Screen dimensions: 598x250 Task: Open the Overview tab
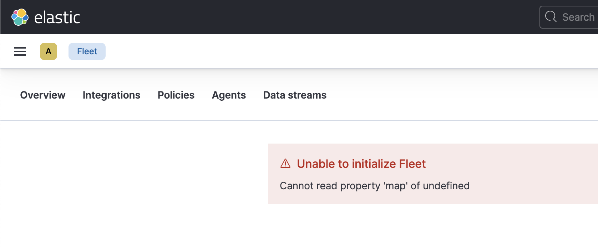click(x=42, y=95)
